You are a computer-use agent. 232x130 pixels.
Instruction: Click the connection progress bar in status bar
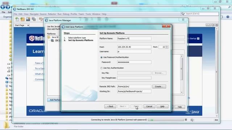(x=166, y=120)
